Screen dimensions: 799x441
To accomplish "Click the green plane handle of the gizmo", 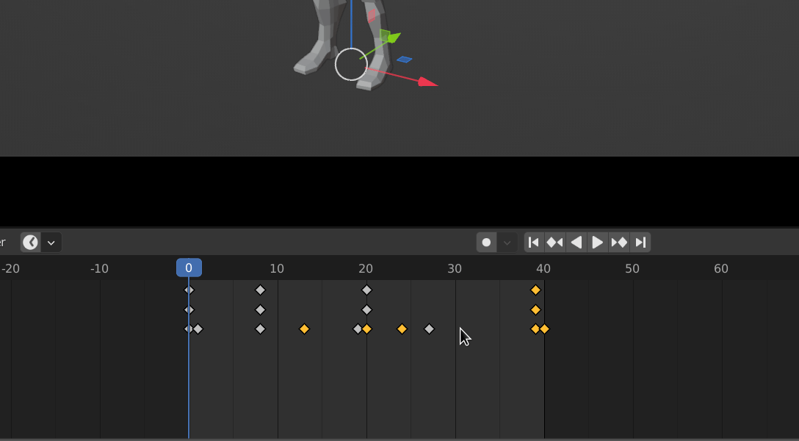I will [x=385, y=36].
